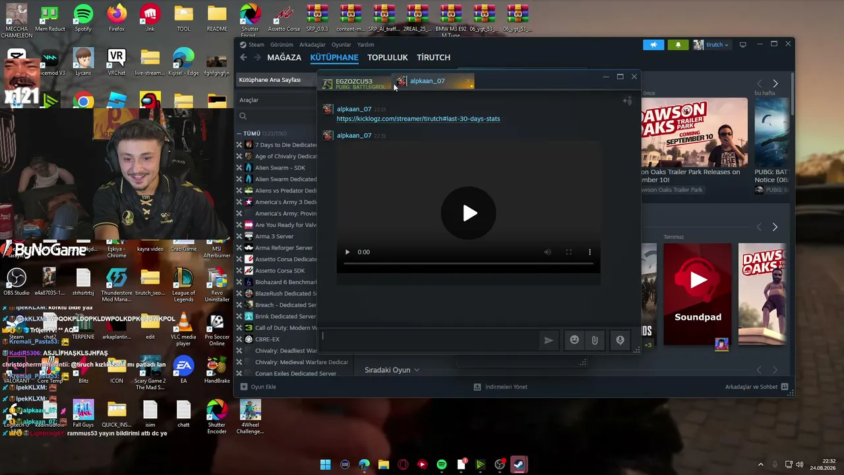Open the Pro Soccer Online desktop shortcut
This screenshot has height=475, width=844.
pos(217,329)
